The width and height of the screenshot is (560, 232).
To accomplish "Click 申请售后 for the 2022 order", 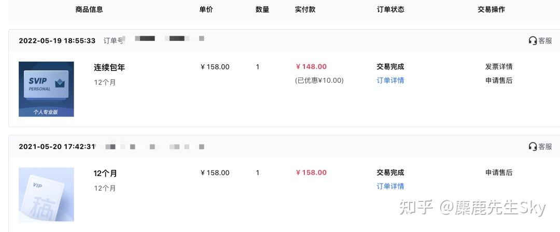I will [498, 80].
